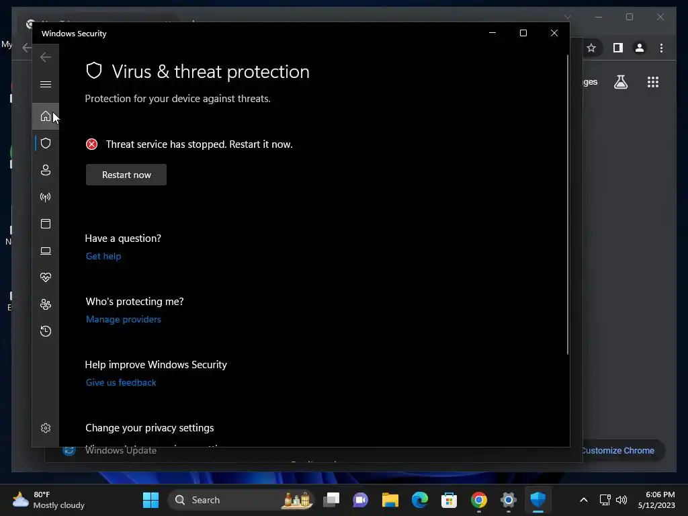
Task: Open the Home section in sidebar
Action: click(45, 116)
